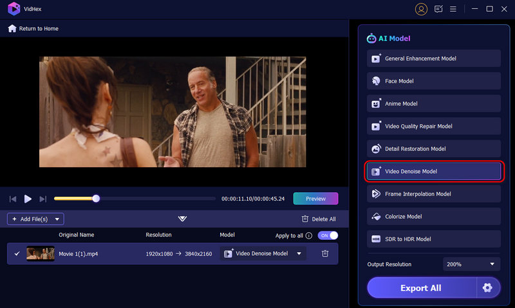Open the Output Resolution 200% dropdown

click(x=471, y=264)
